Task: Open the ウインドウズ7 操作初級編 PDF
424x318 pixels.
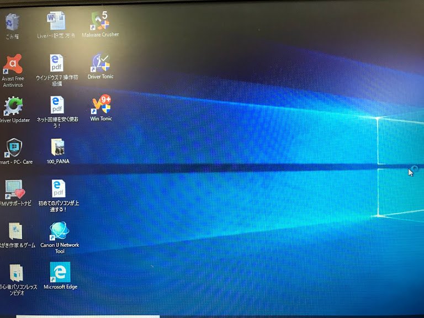Action: tap(56, 63)
